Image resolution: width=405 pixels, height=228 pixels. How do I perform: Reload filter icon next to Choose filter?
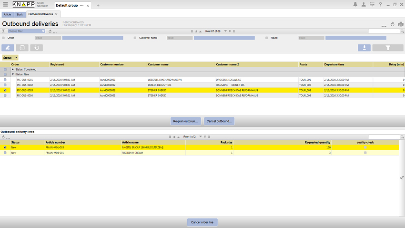[x=50, y=31]
